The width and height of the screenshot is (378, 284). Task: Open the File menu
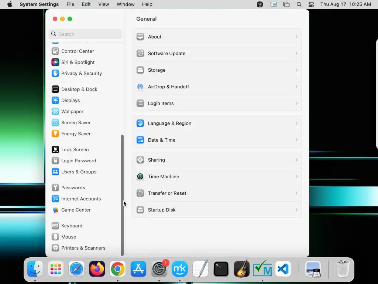[x=71, y=4]
